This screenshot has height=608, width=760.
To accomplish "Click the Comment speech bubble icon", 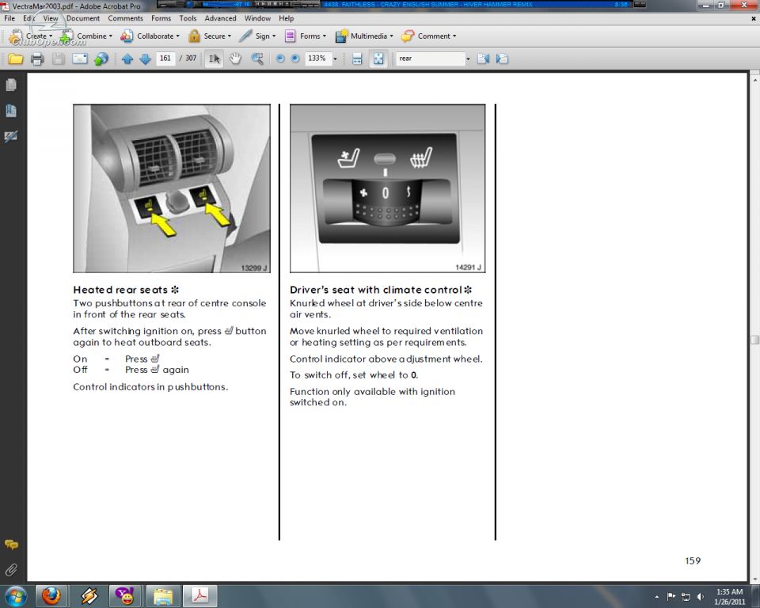I will coord(408,36).
